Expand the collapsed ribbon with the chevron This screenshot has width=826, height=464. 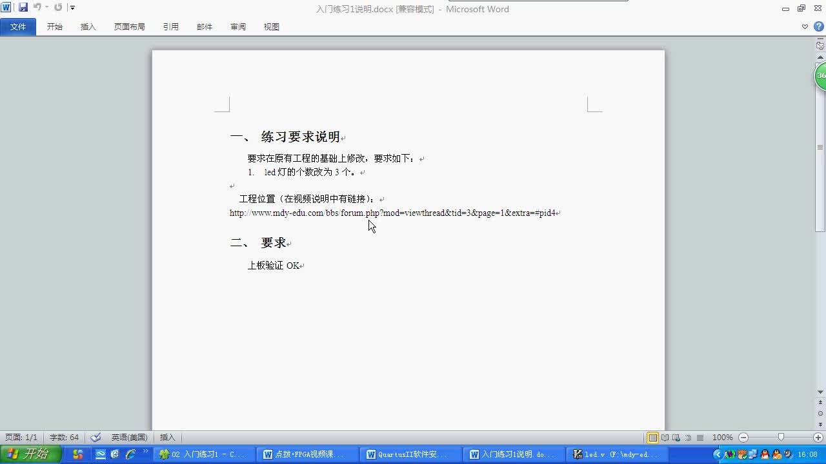click(805, 27)
